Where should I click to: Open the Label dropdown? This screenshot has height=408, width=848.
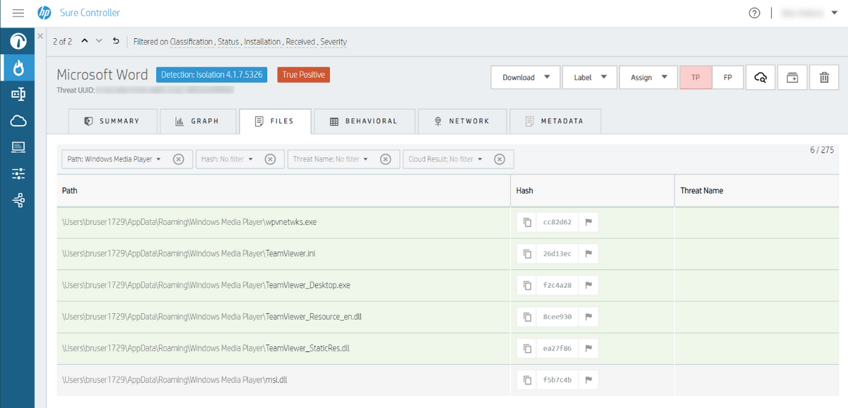point(590,77)
